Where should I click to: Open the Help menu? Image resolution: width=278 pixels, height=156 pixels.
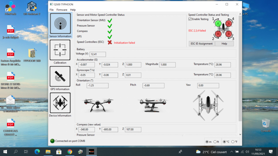[x=73, y=10]
